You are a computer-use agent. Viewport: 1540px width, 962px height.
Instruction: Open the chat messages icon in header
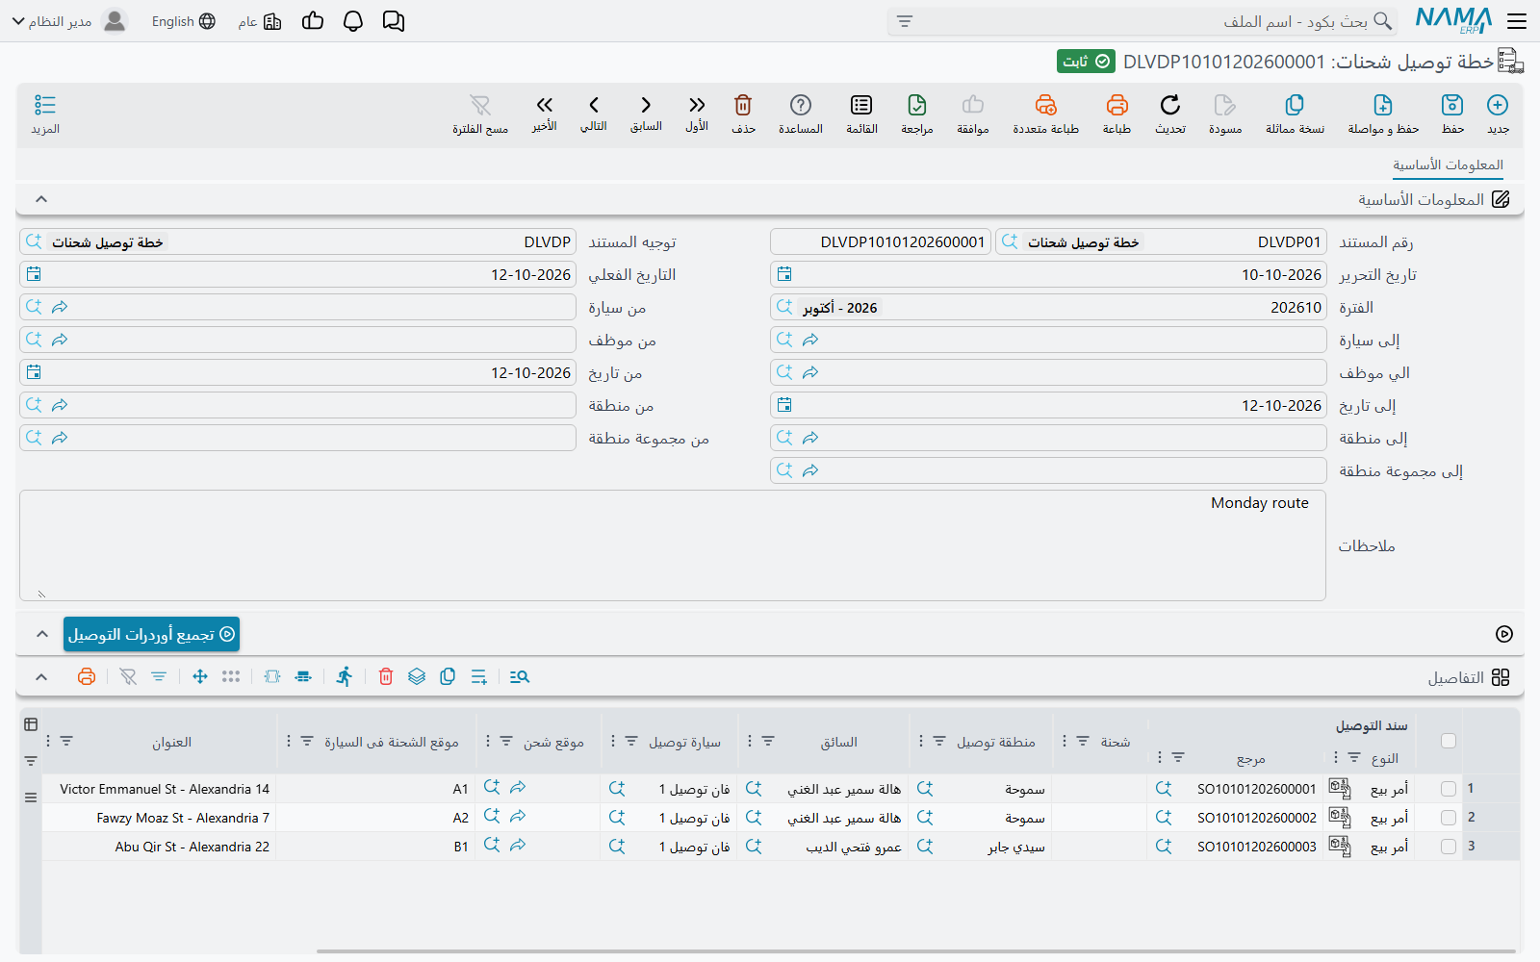tap(393, 21)
